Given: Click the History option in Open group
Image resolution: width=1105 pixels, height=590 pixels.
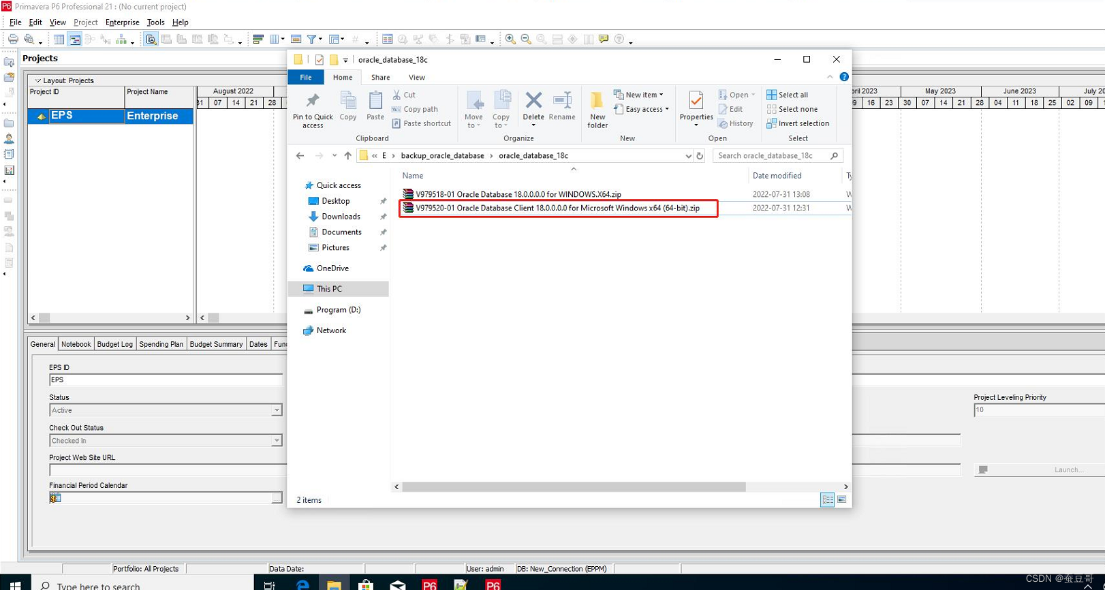Looking at the screenshot, I should click(736, 123).
